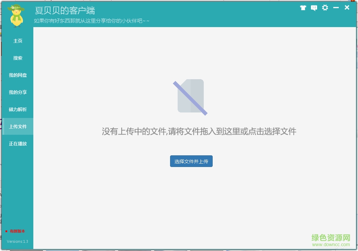The width and height of the screenshot is (358, 251).
Task: Click the 有新版本 update link
Action: click(18, 231)
